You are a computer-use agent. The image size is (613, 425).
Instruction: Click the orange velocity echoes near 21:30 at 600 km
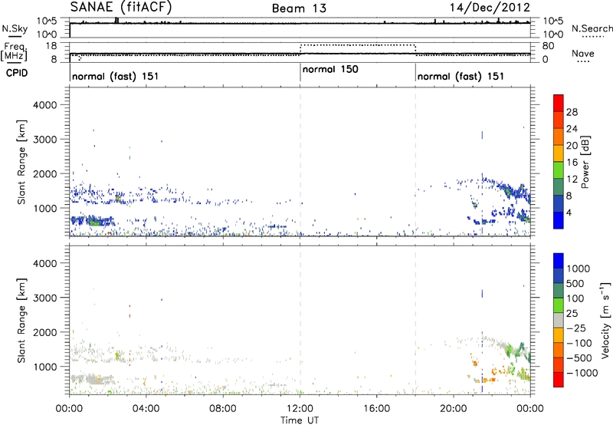click(488, 380)
